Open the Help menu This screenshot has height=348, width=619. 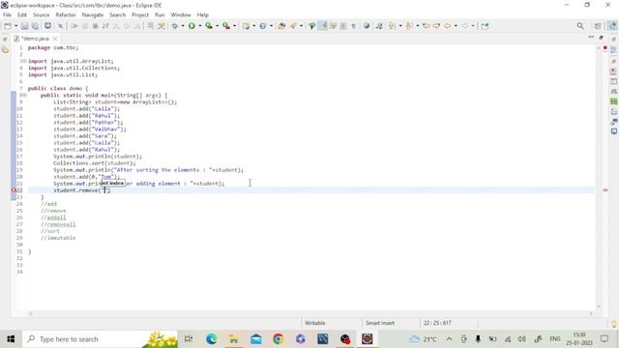202,14
